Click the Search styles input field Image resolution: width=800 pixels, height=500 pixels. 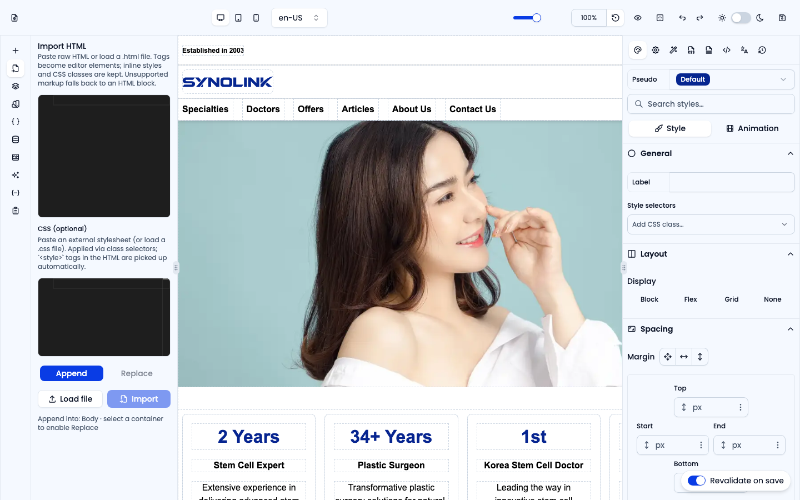click(x=711, y=104)
